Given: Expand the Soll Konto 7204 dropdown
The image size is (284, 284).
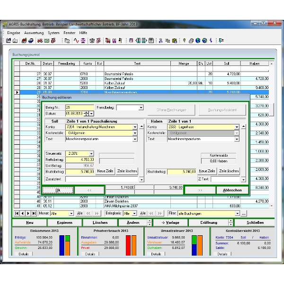Looking at the screenshot, I should (135, 127).
